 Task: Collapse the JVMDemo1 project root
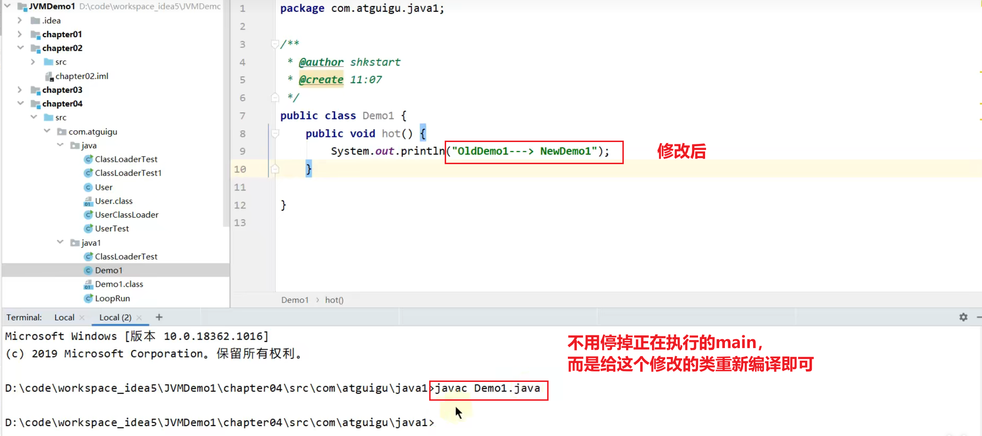tap(8, 6)
